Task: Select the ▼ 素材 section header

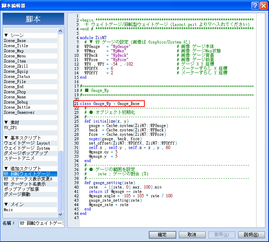Action: point(30,123)
